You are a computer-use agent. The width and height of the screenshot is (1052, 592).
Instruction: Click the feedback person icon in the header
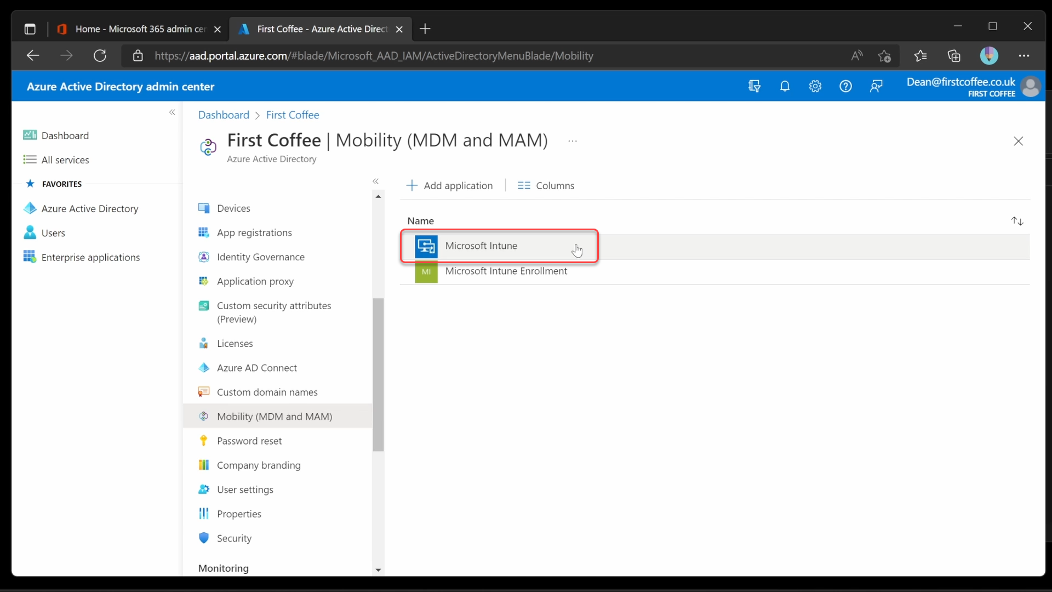[x=876, y=86]
